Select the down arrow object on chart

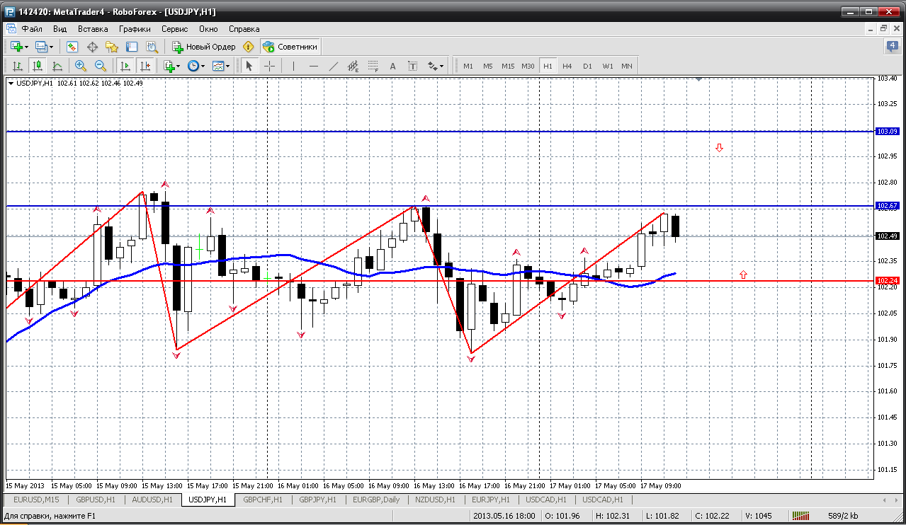click(719, 148)
